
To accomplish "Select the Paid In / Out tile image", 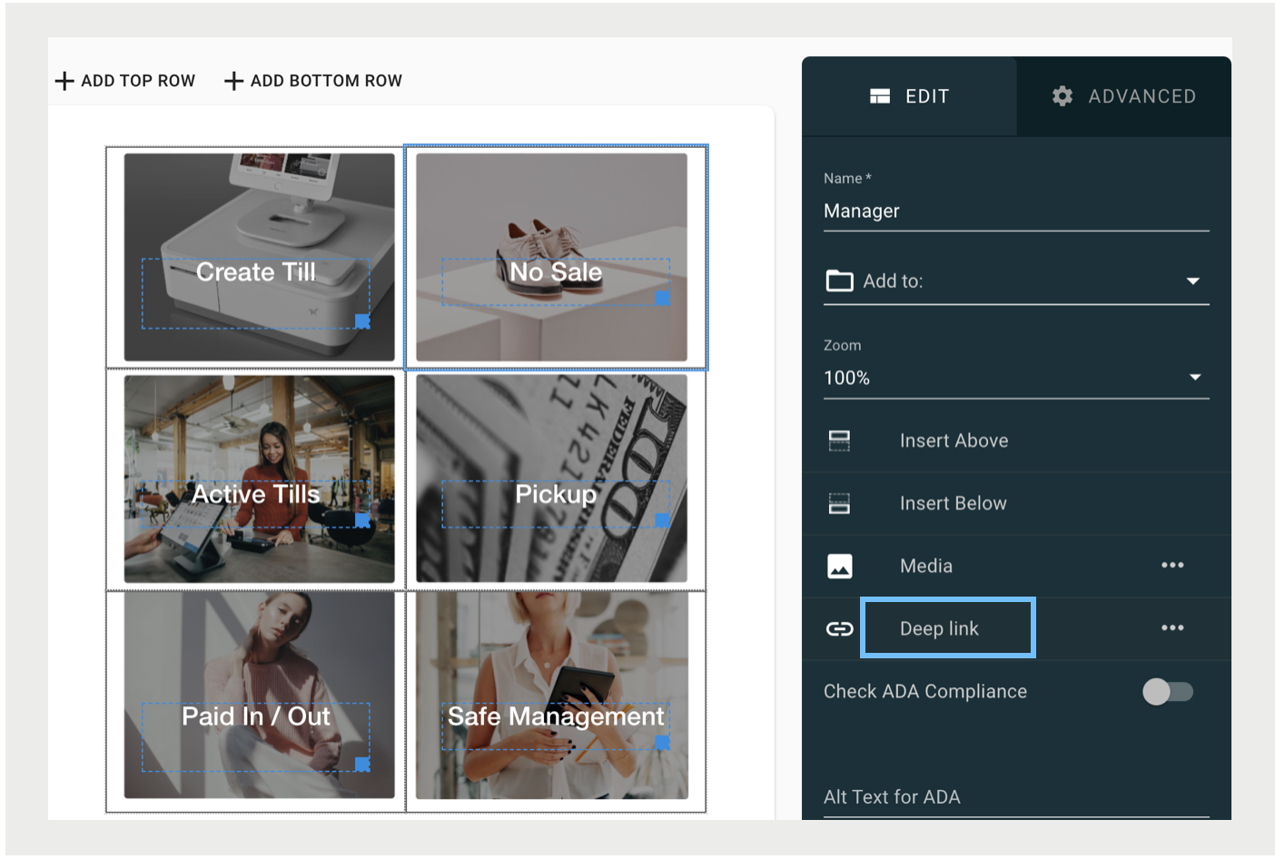I will point(260,696).
